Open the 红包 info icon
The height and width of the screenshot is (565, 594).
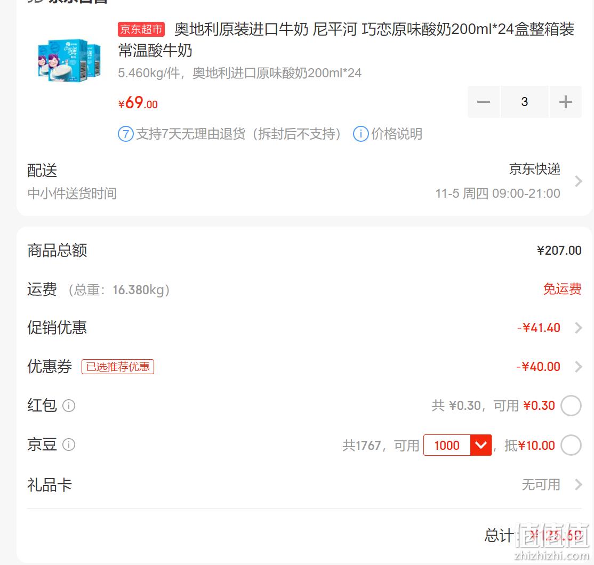69,406
